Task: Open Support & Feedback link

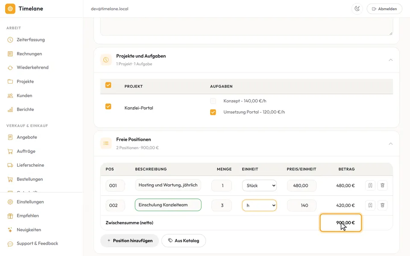Action: (37, 244)
